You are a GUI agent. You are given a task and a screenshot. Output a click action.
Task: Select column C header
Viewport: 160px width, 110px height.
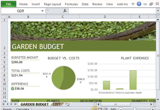pos(63,17)
